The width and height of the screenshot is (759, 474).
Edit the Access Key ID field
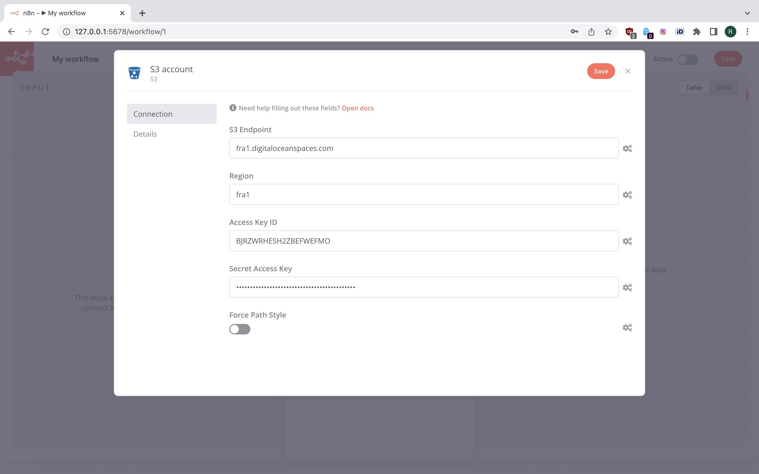[424, 241]
